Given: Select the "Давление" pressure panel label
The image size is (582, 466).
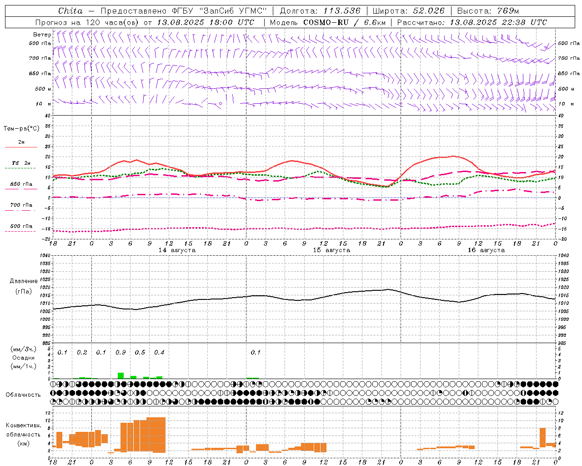Looking at the screenshot, I should tap(24, 281).
